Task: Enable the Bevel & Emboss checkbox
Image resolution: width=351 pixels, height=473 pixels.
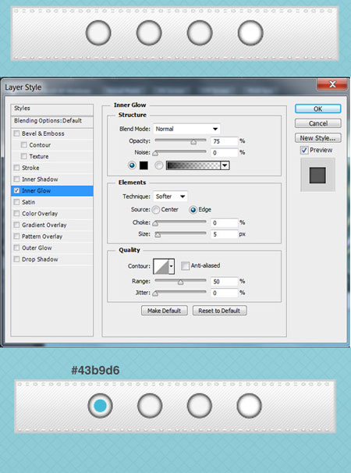Action: coord(16,133)
